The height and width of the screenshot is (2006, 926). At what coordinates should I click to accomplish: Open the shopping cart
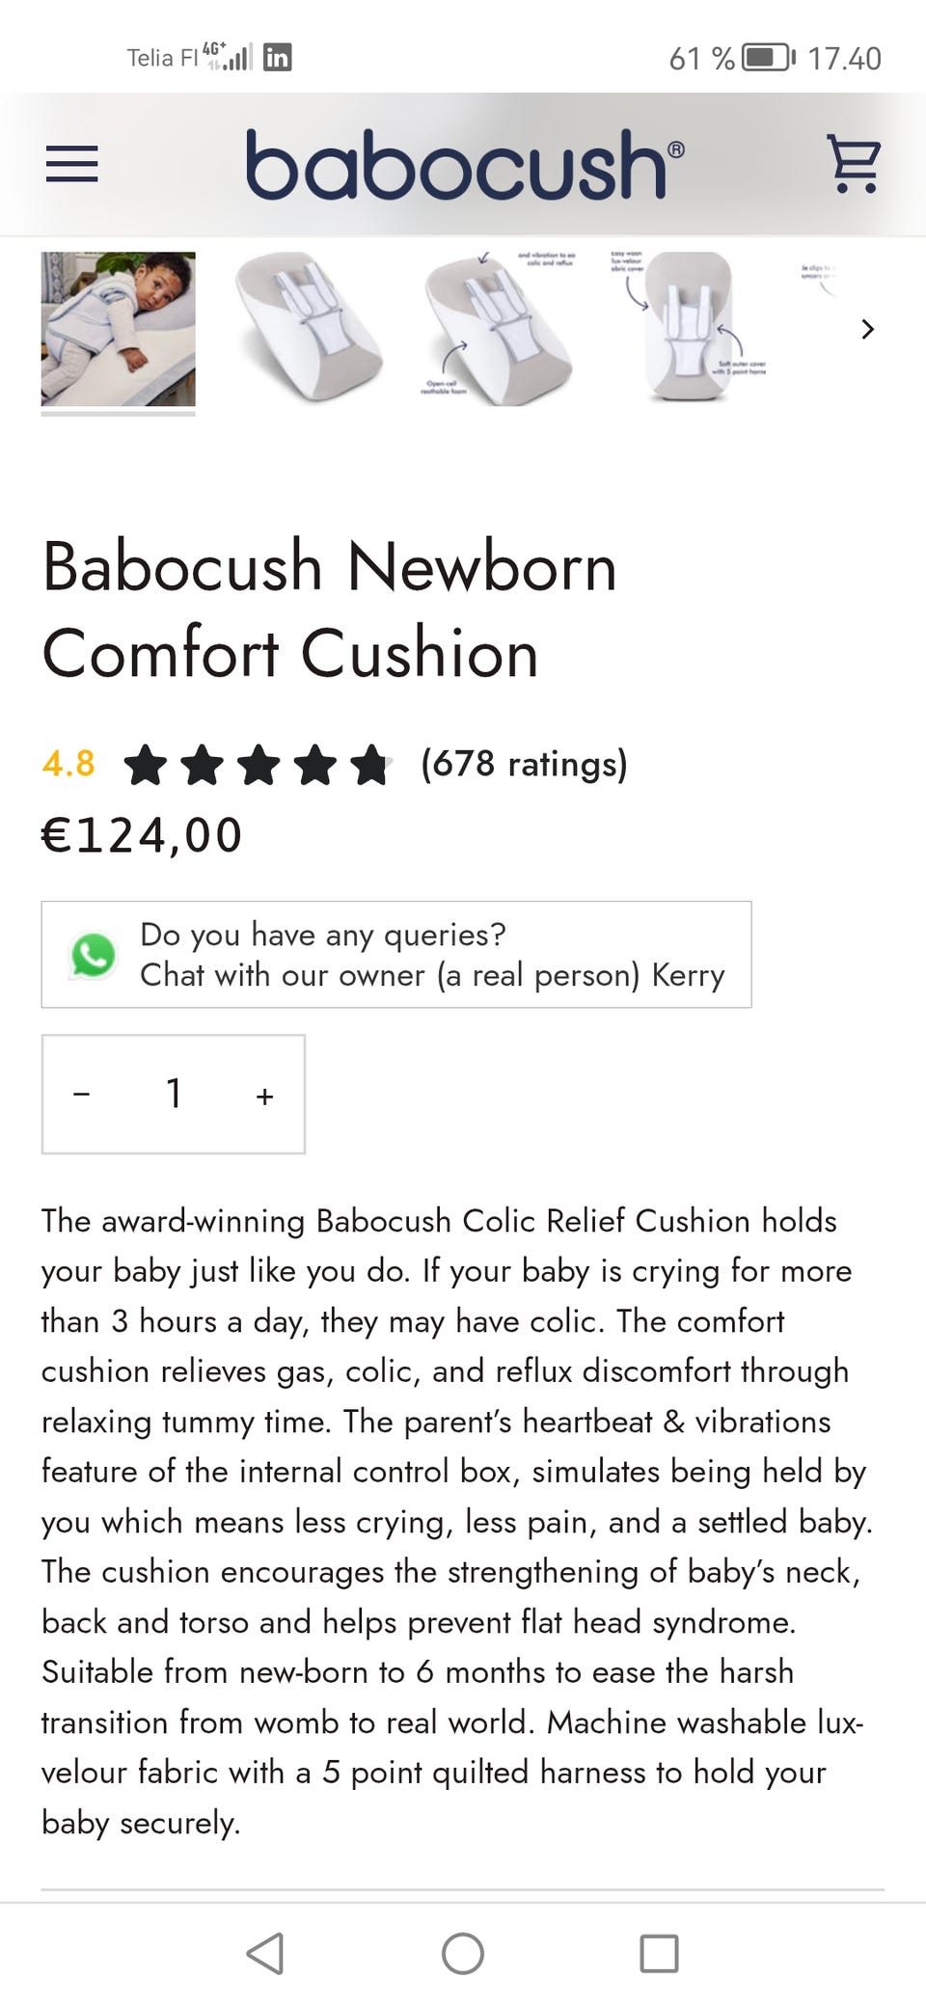tap(854, 164)
